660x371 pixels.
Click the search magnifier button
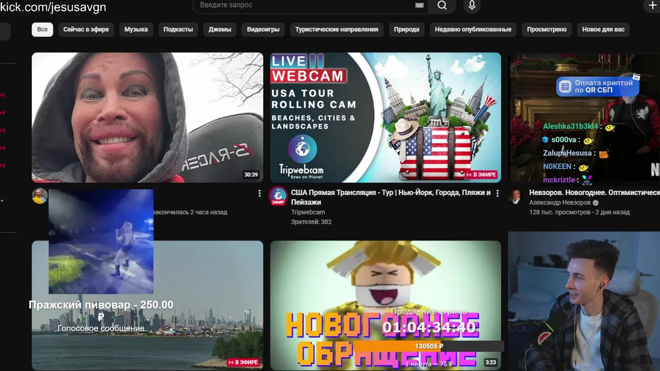tap(442, 6)
